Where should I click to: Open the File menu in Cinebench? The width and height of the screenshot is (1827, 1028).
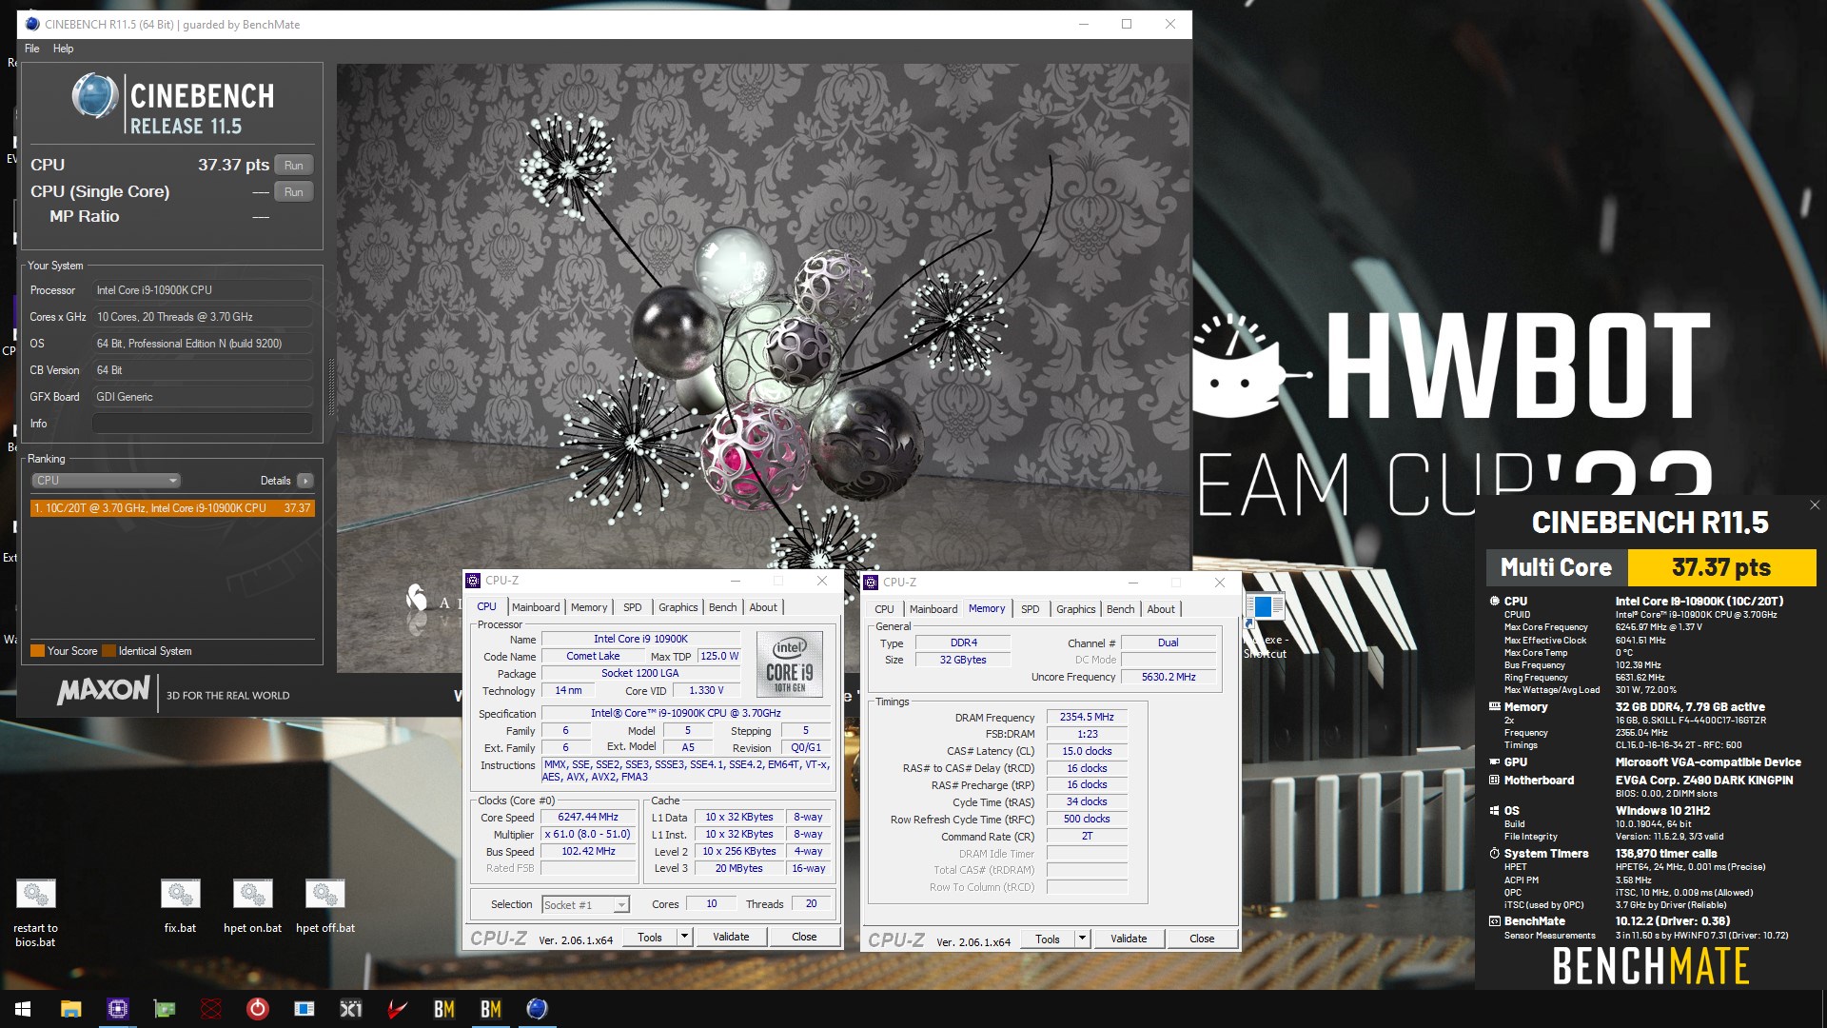(32, 49)
